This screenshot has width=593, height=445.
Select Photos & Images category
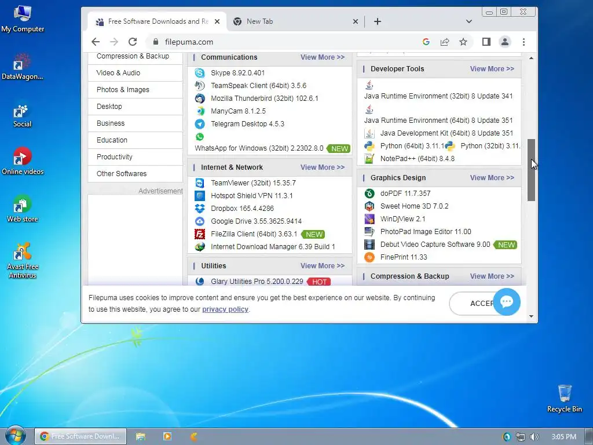click(135, 90)
